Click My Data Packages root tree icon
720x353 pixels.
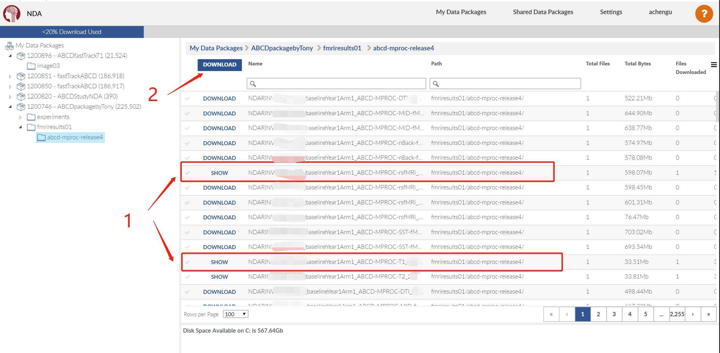click(9, 46)
